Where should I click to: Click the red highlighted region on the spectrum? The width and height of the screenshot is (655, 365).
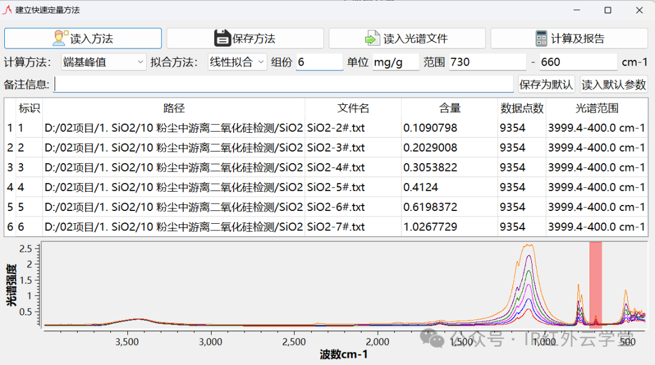tap(595, 285)
